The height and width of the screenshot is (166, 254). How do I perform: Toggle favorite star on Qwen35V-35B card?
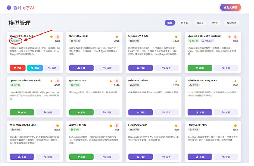[117, 37]
